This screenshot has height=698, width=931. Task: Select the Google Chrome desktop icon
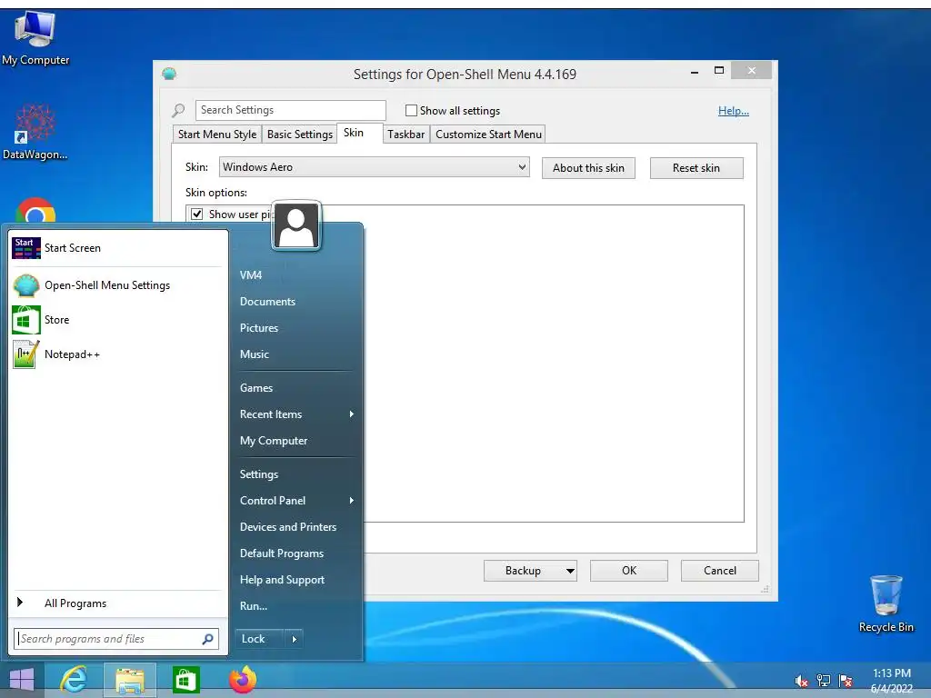(35, 210)
